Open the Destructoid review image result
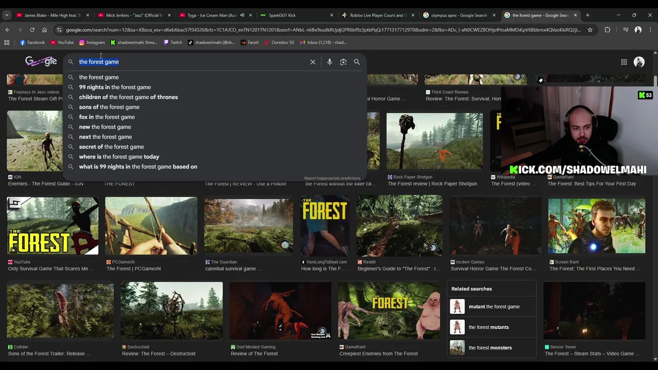Viewport: 658px width, 370px height. point(172,311)
